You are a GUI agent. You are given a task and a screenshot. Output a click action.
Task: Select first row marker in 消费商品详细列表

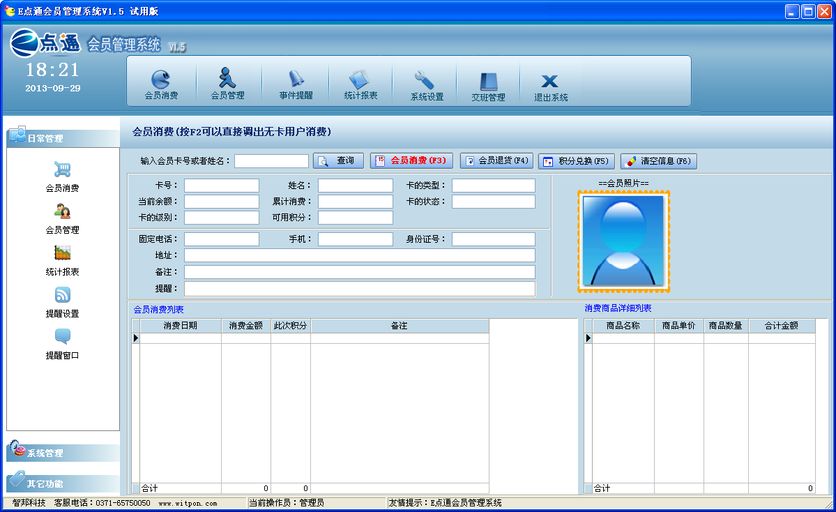point(588,338)
